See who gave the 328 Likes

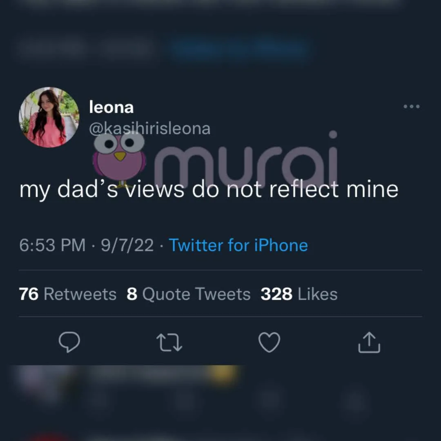click(299, 294)
